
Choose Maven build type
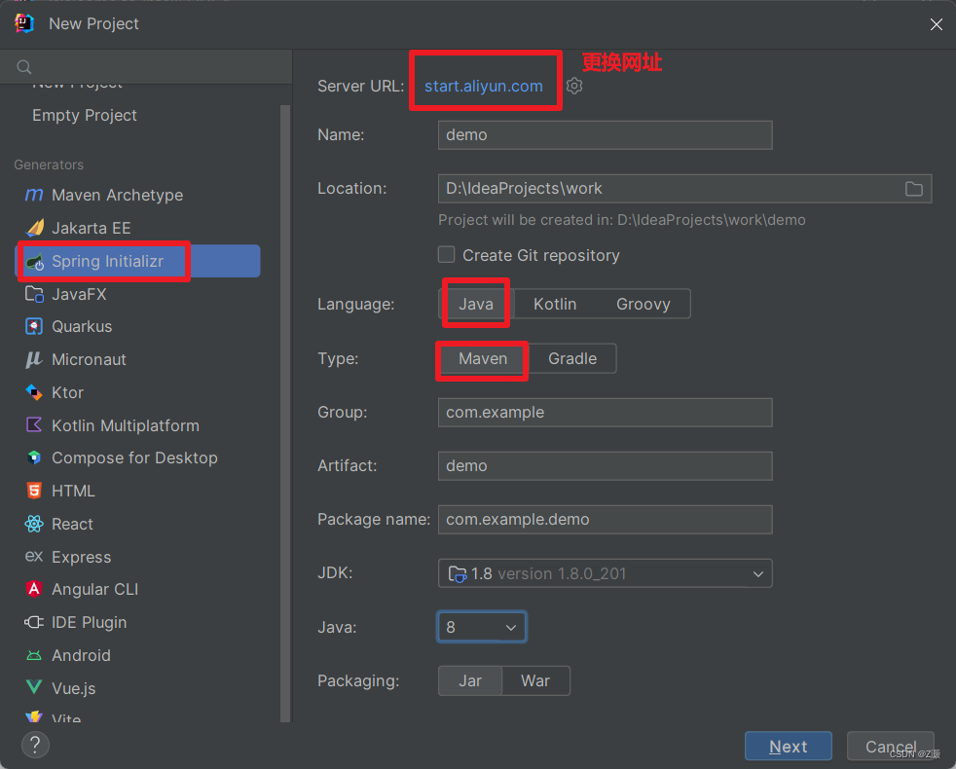(483, 358)
